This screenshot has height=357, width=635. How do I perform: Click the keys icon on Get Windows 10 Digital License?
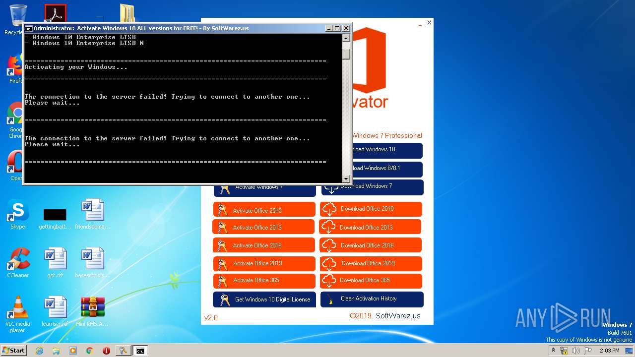tap(225, 299)
